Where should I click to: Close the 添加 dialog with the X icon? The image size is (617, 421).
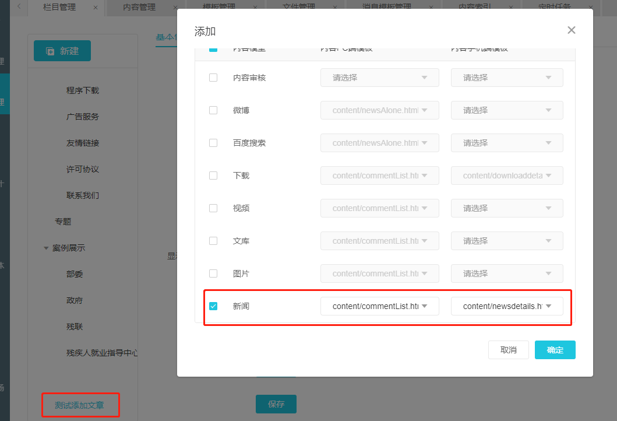[572, 30]
